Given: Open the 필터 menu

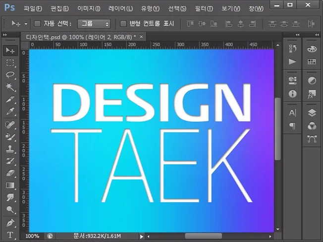Looking at the screenshot, I should pyautogui.click(x=204, y=8).
